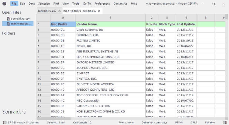The image size is (229, 125).
Task: Toggle right side panel icon in status bar
Action: (224, 123)
